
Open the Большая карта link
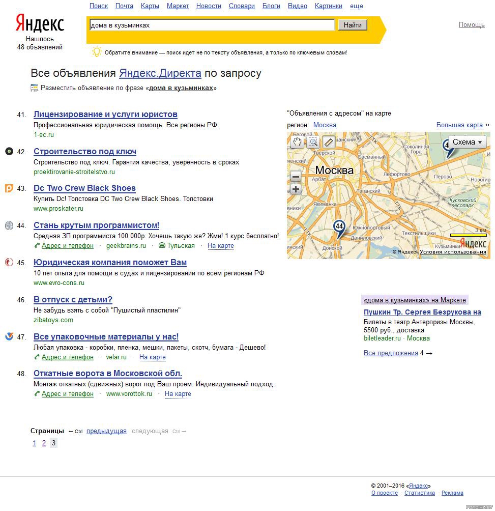[459, 125]
